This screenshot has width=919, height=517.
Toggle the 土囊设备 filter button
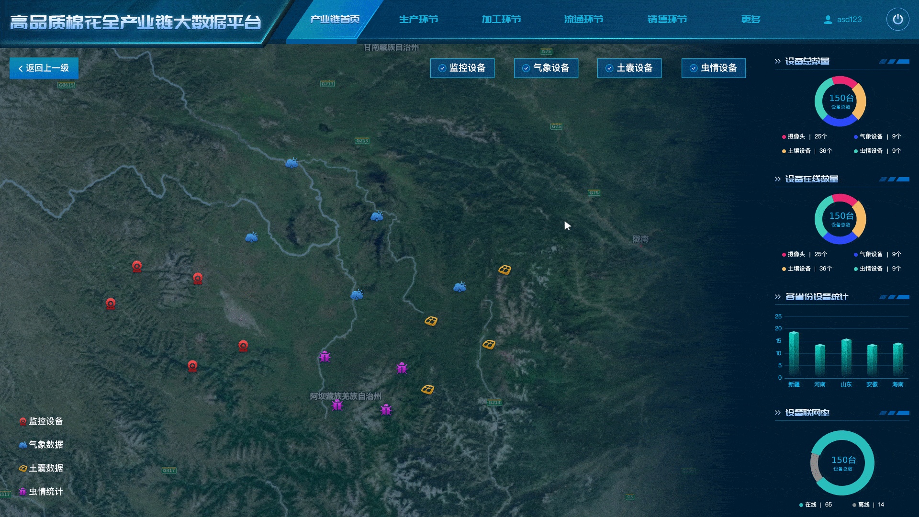(x=629, y=68)
